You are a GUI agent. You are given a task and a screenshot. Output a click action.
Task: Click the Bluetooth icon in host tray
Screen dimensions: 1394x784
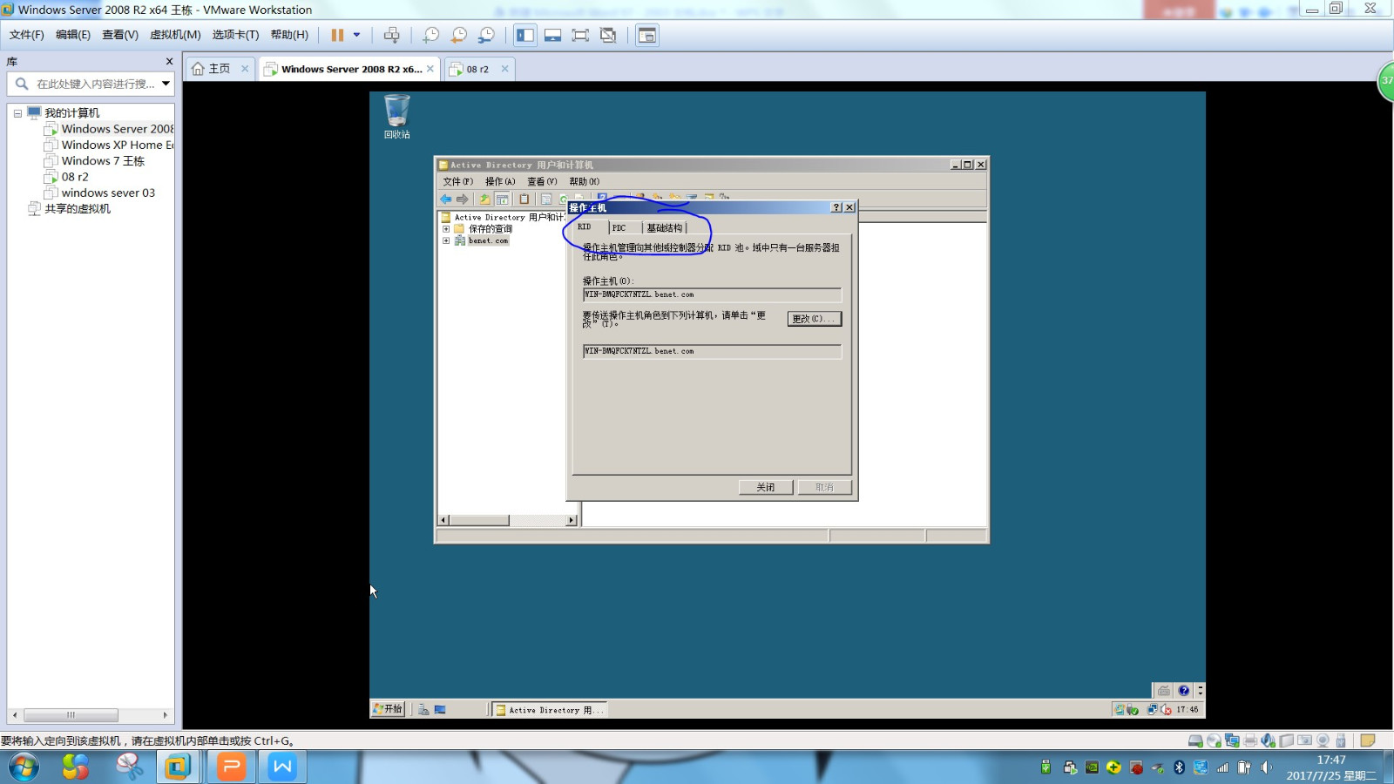click(x=1179, y=767)
